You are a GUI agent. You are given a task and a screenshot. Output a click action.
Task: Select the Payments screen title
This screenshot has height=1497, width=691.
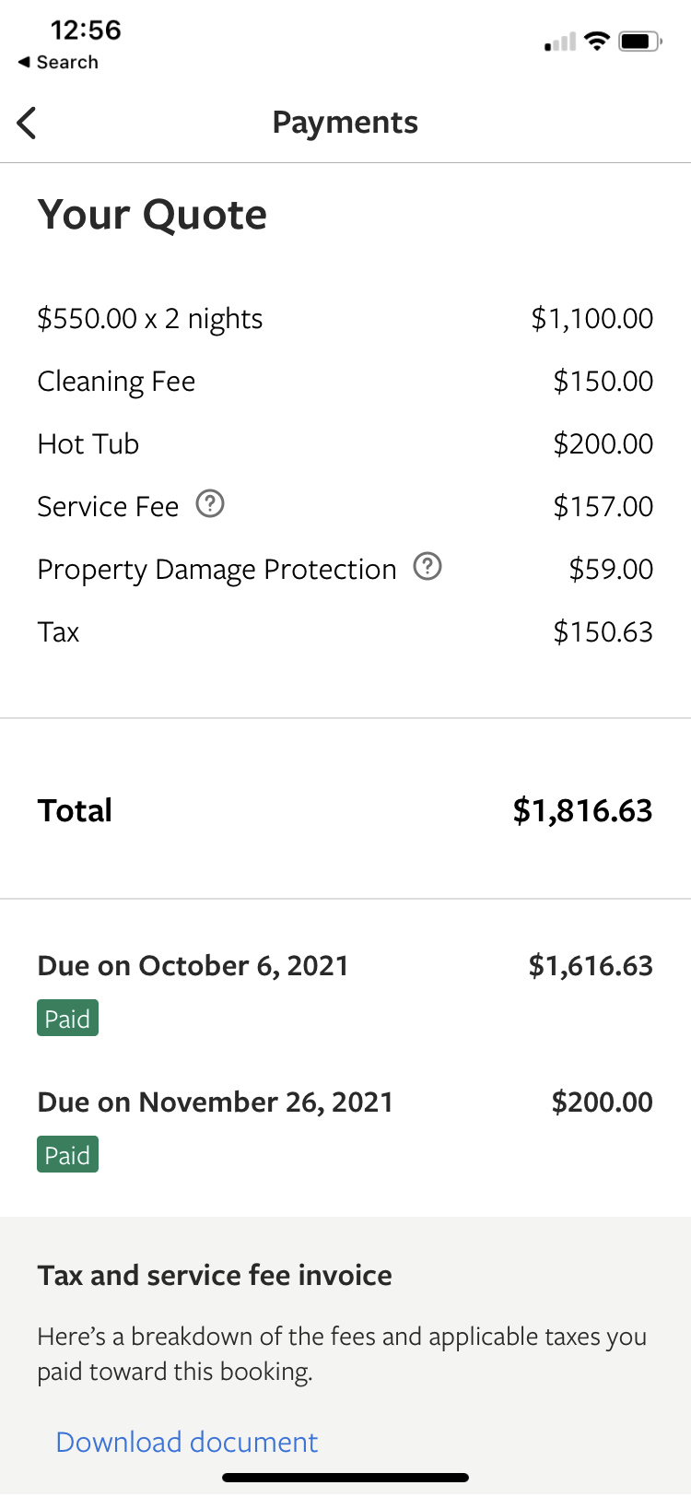(345, 122)
